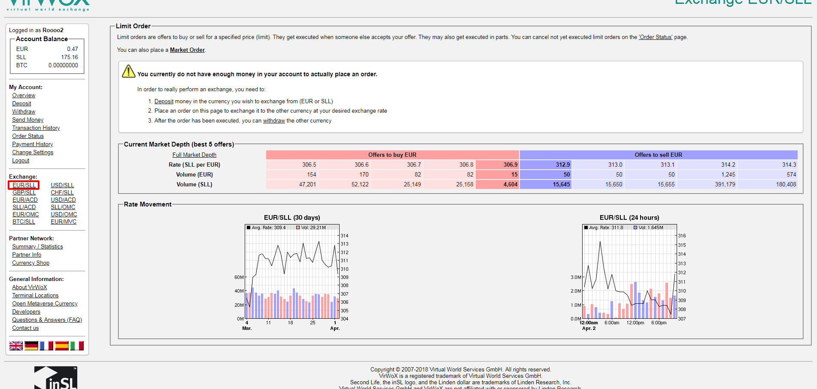Switch language with the British flag
Screen dimensions: 817x389
(16, 346)
